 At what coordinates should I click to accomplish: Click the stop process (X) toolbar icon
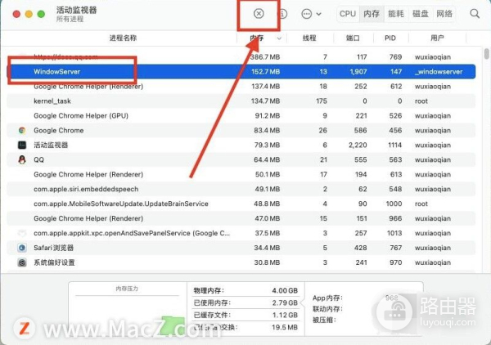pos(259,13)
